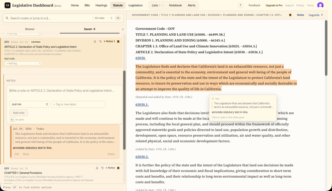Open the Bills section

pos(87,5)
